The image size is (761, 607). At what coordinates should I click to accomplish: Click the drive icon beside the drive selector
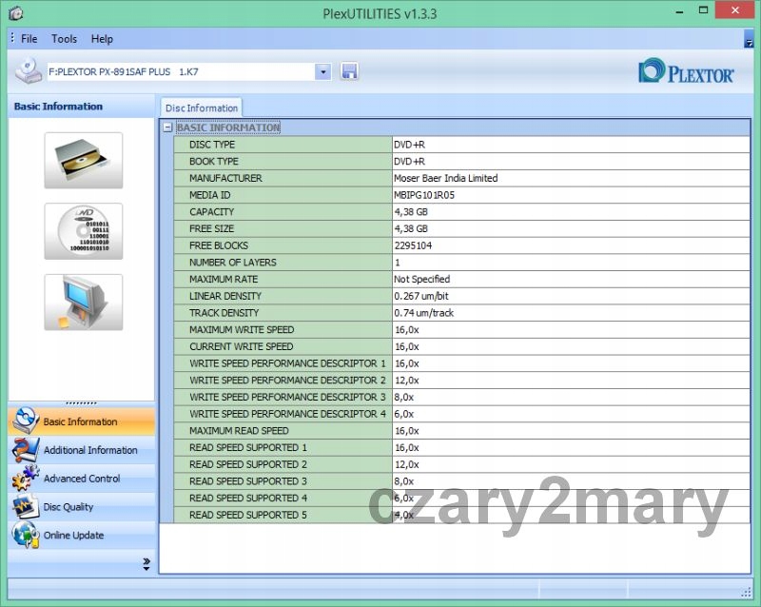[29, 71]
